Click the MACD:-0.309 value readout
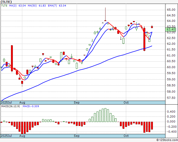Viewport: 178px width, 142px height. tap(31, 106)
